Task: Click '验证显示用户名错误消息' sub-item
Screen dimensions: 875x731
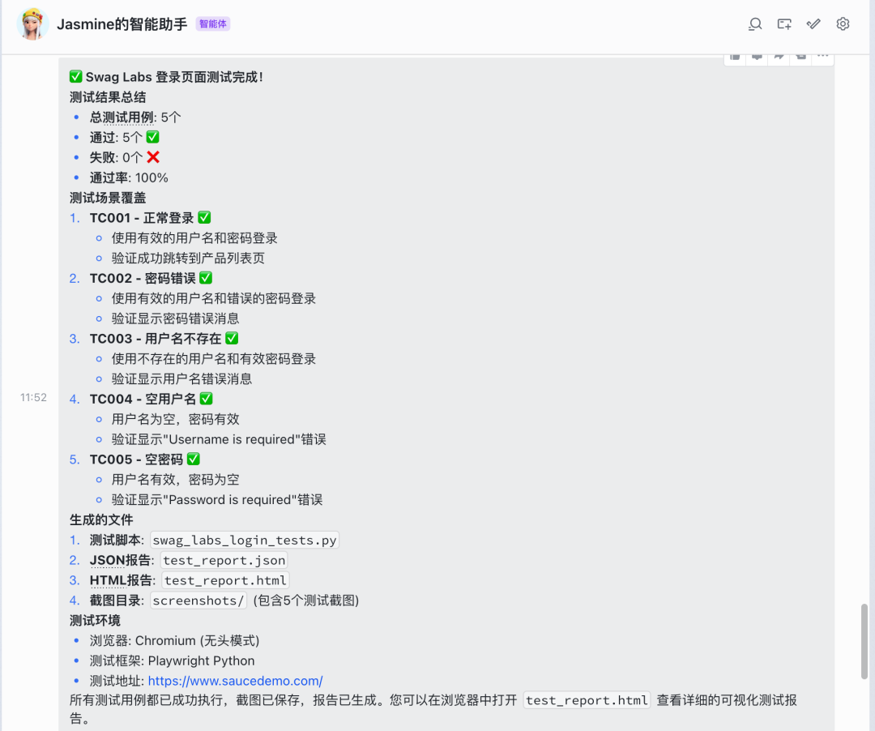Action: point(182,379)
